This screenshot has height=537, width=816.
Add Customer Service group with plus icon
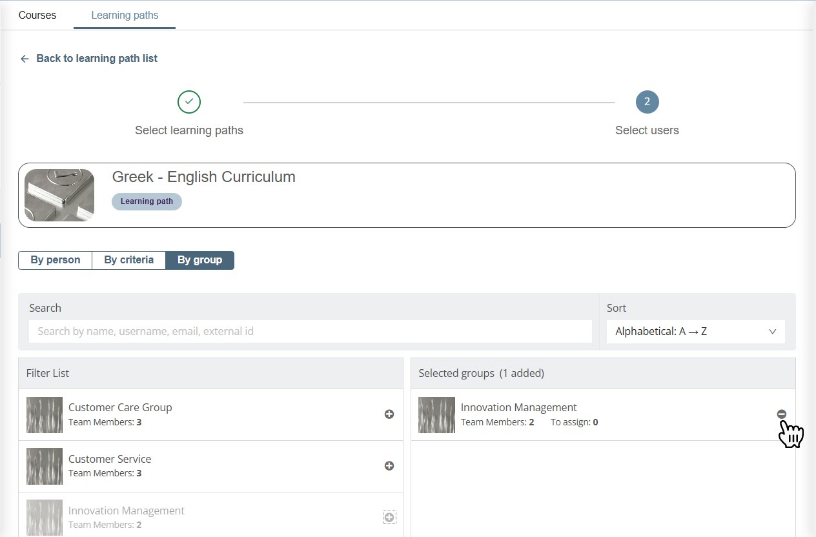[389, 466]
